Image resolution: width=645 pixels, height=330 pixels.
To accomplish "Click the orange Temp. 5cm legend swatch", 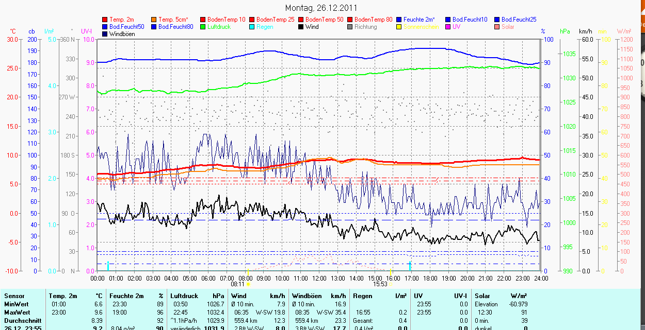I will point(154,20).
